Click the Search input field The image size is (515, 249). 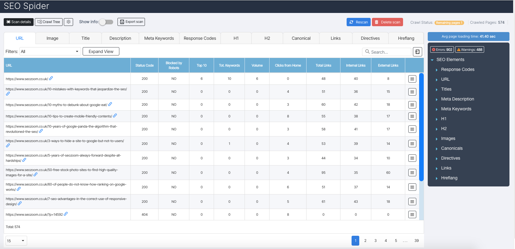pyautogui.click(x=387, y=52)
